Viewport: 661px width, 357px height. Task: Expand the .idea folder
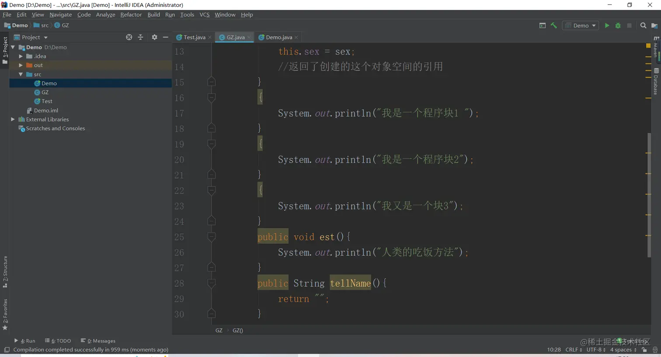tap(21, 56)
